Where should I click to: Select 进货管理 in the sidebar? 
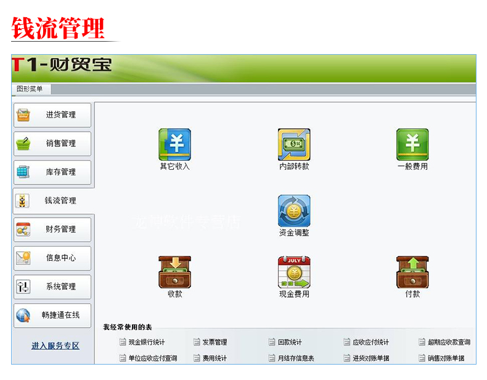click(52, 115)
